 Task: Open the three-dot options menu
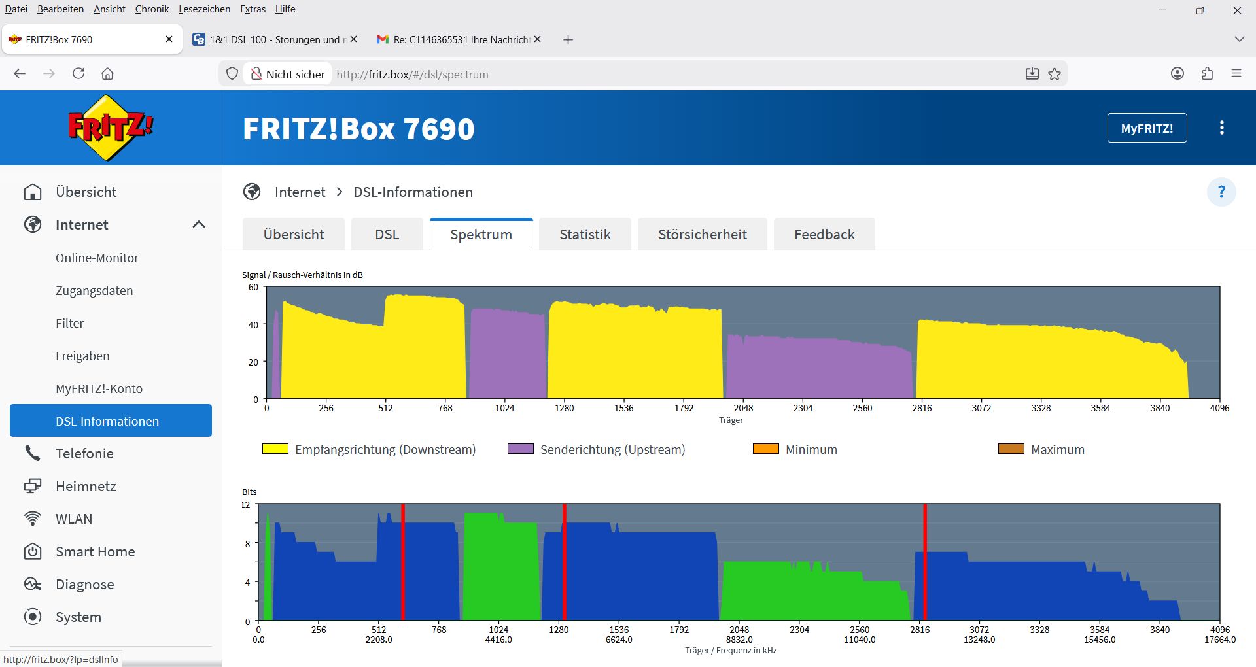[1221, 128]
